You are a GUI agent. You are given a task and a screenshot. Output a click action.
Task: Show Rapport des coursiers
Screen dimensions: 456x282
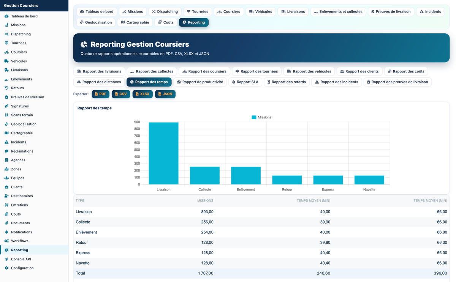tap(204, 71)
